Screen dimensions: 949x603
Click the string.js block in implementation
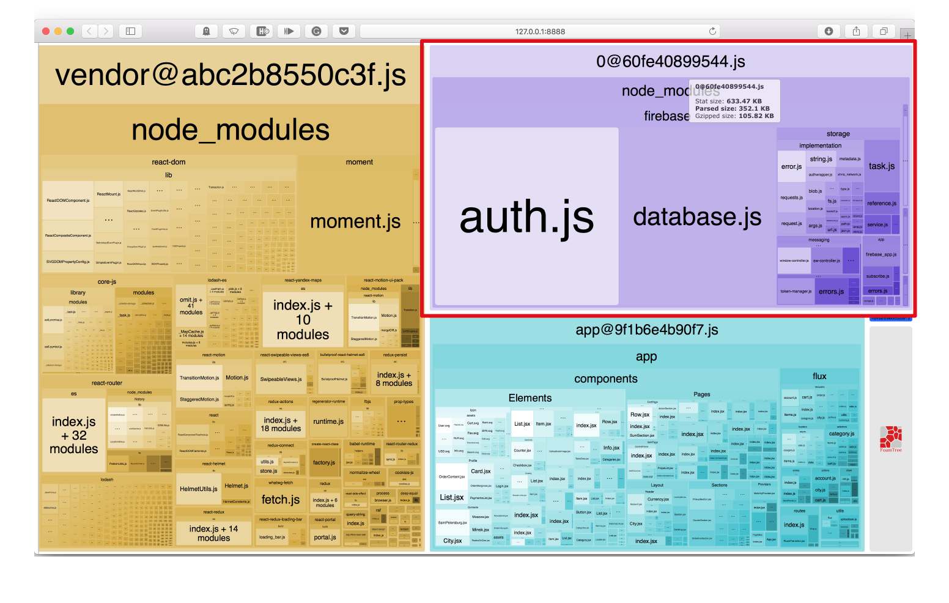coord(821,159)
